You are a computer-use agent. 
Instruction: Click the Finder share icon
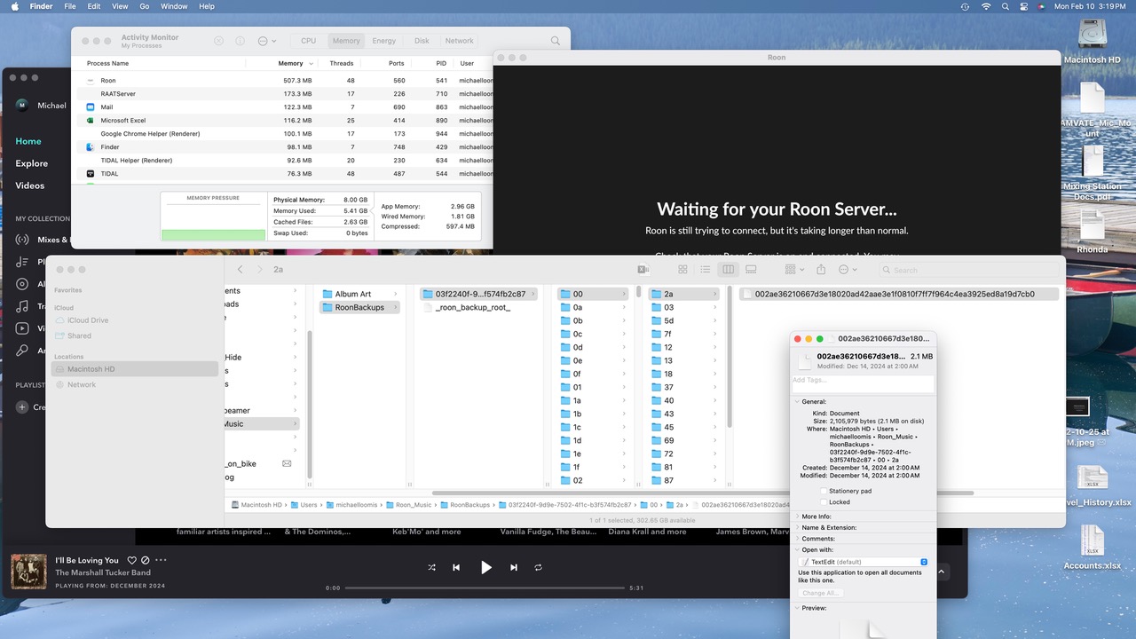821,269
